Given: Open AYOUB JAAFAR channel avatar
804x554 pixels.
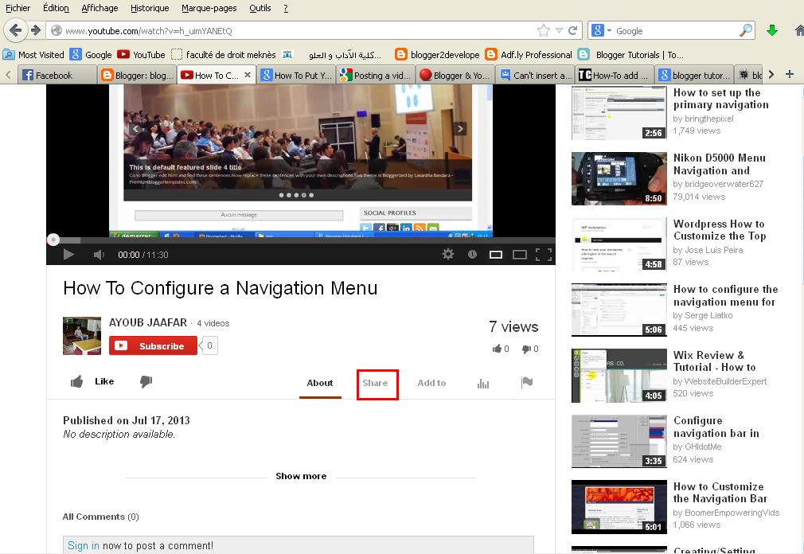Looking at the screenshot, I should click(x=82, y=336).
